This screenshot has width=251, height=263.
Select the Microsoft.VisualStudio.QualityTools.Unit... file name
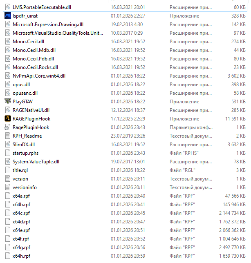(58, 33)
